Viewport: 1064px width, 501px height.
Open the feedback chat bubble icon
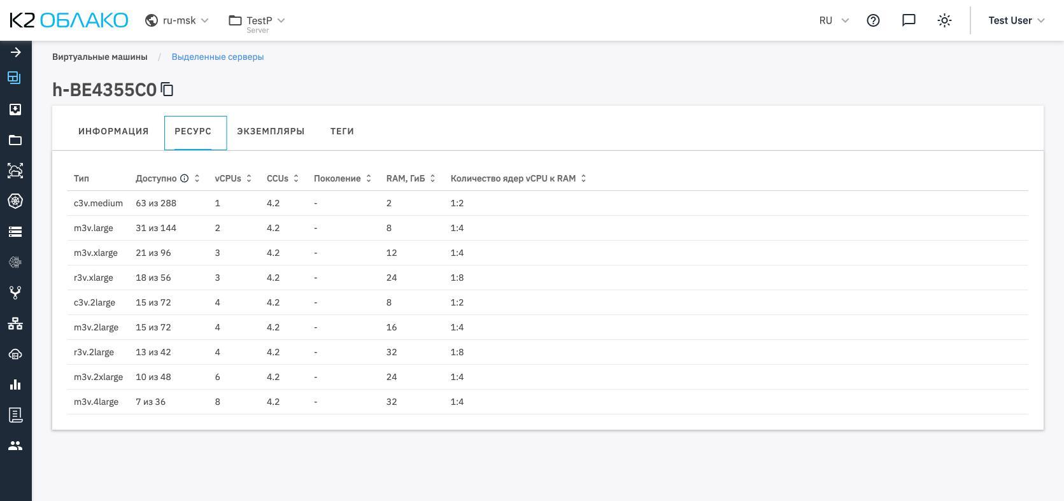pyautogui.click(x=909, y=20)
